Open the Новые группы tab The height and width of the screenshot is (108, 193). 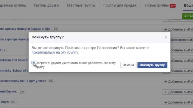click(x=157, y=5)
